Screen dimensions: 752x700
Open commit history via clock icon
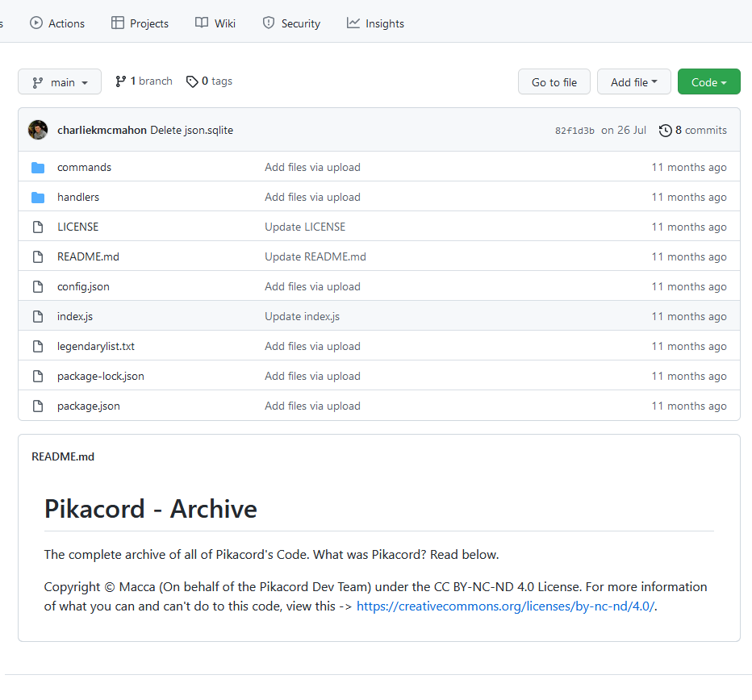(x=665, y=131)
